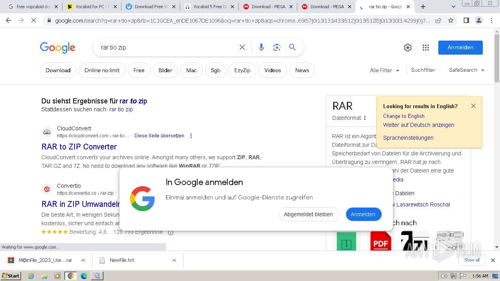Open a new browser tab
Viewport: 500px width, 281px height.
[x=423, y=7]
